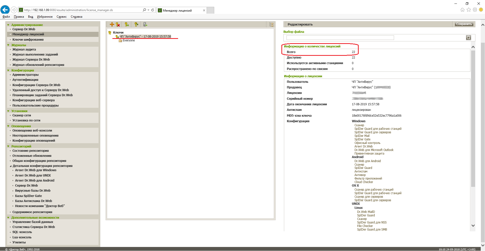This screenshot has width=485, height=251.
Task: Click MD5 hash value 18e00176fd9dce52e532ec7796a1a006
Action: point(376,116)
